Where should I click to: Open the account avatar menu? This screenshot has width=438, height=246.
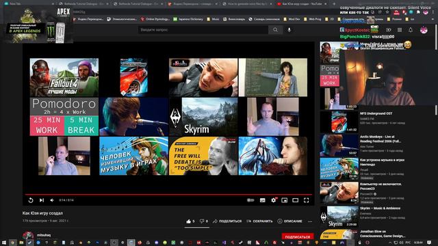(x=424, y=30)
